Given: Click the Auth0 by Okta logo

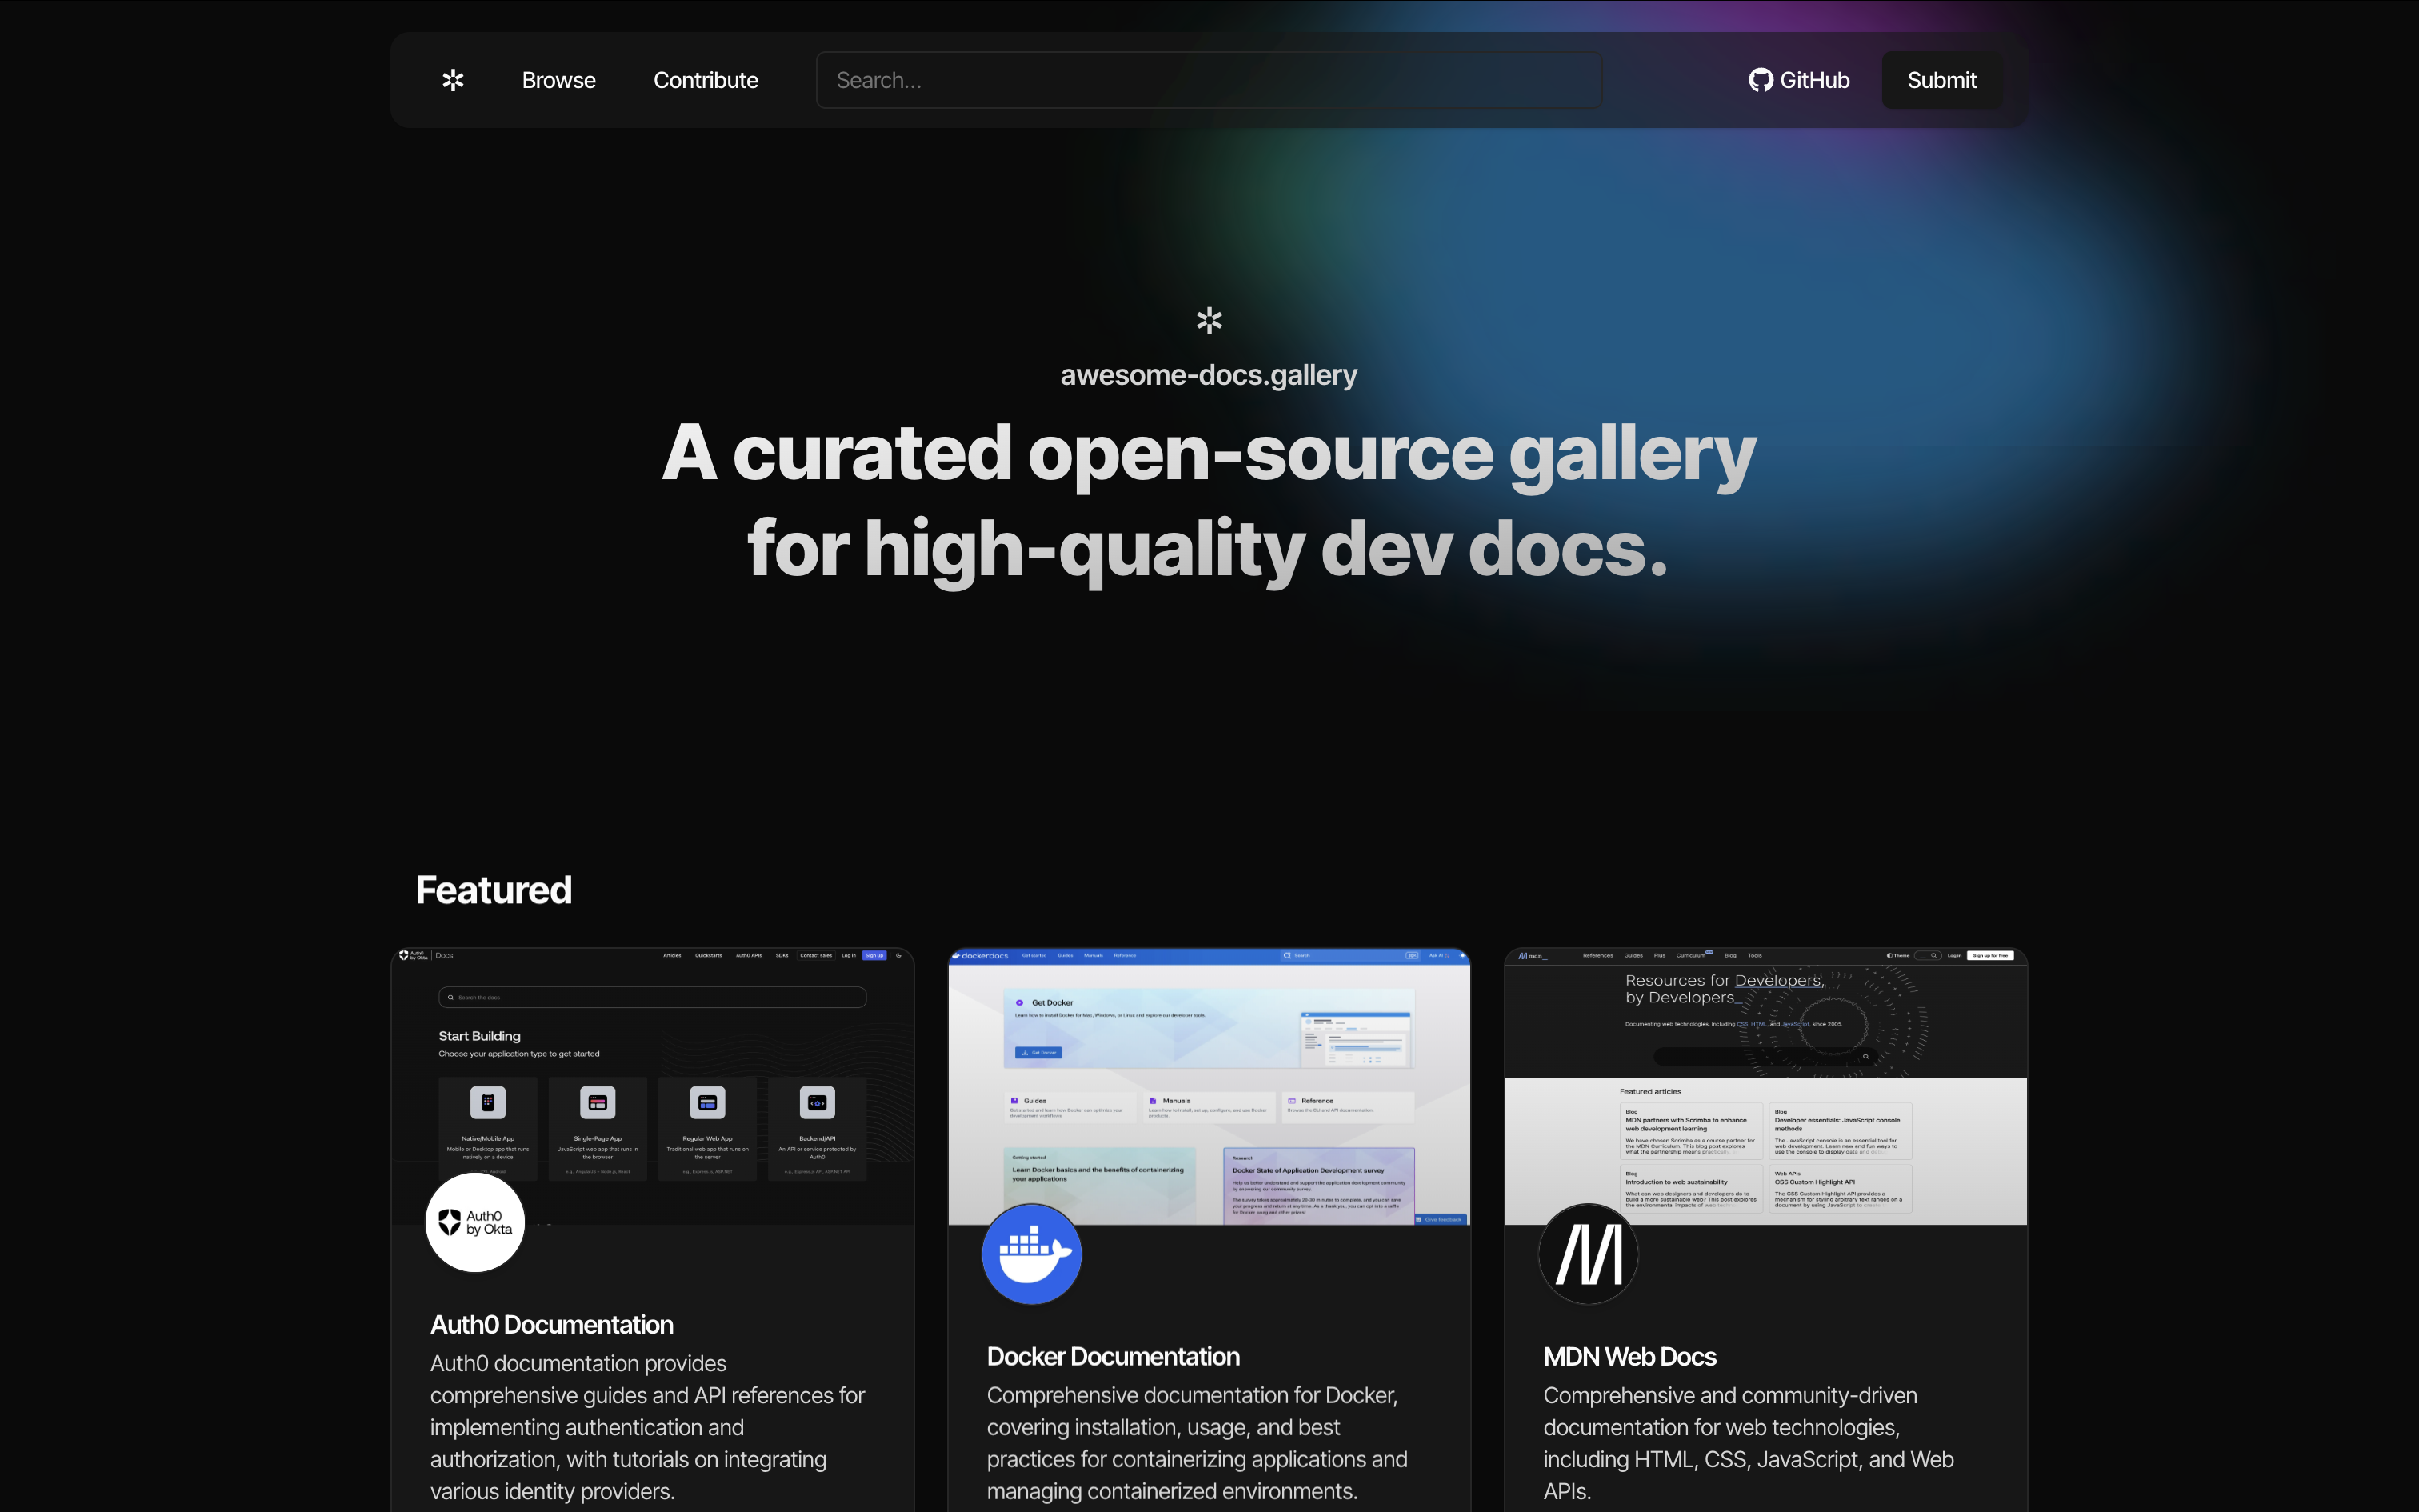Looking at the screenshot, I should [x=475, y=1222].
